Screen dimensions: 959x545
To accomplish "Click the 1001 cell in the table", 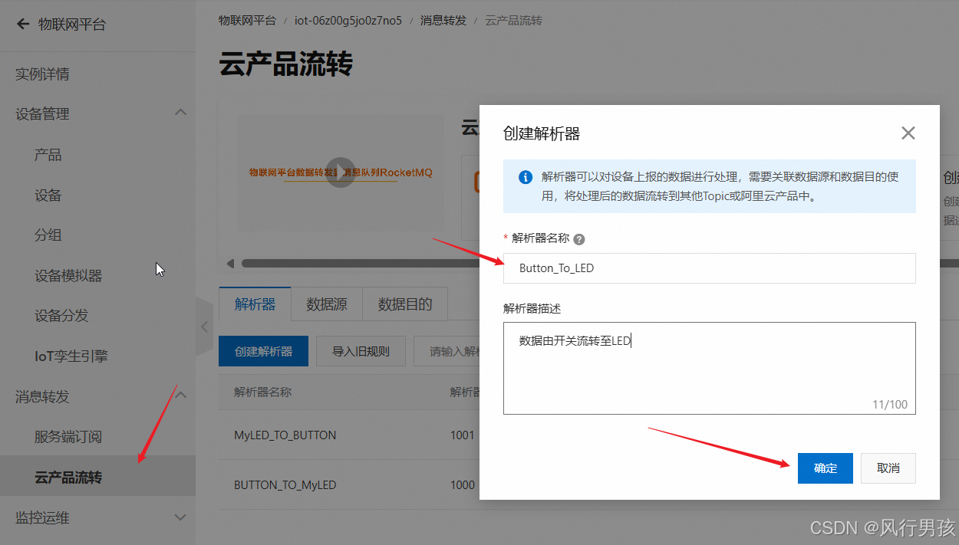I will 463,435.
